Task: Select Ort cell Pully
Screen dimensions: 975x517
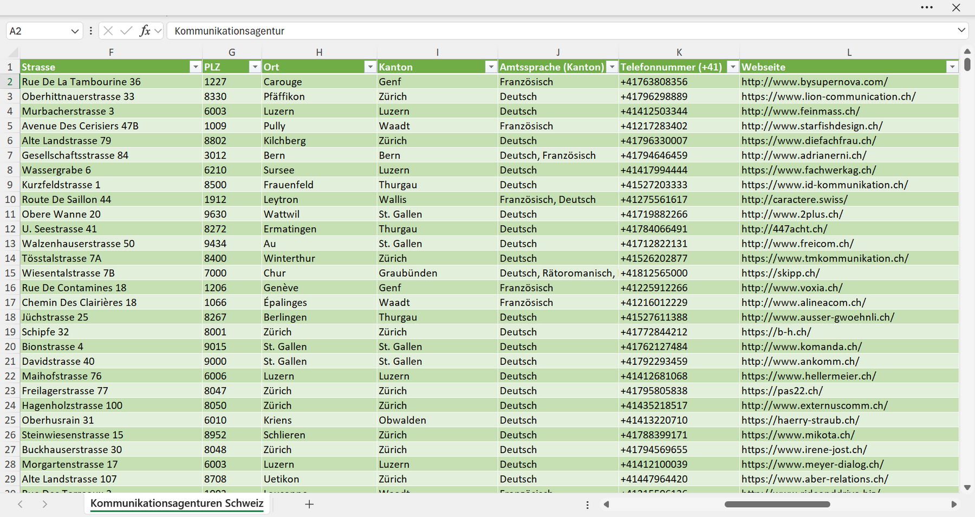Action: pyautogui.click(x=320, y=126)
